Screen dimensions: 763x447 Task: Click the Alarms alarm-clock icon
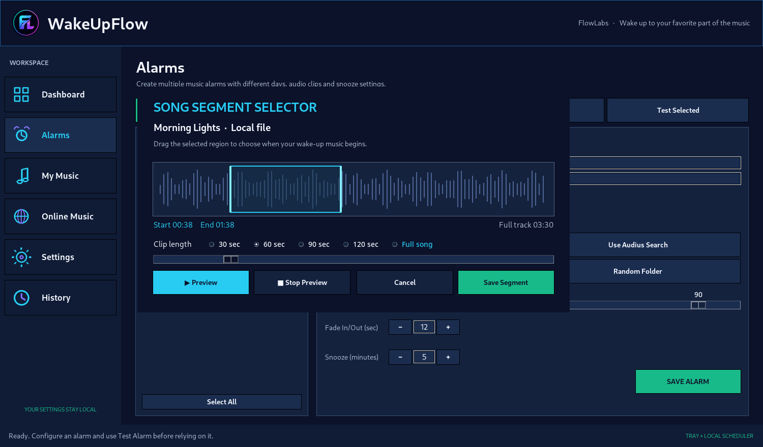pos(21,135)
